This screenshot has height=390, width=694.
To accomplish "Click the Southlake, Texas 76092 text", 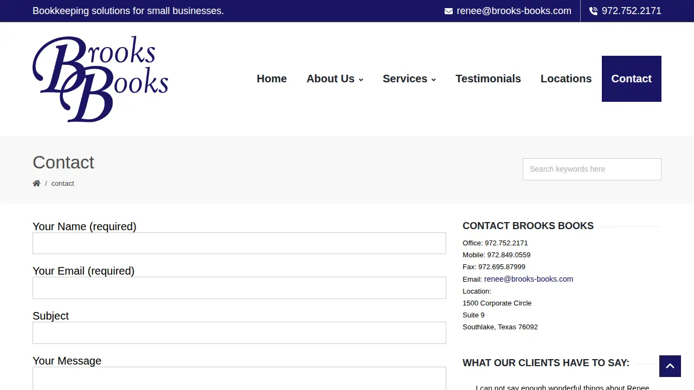I will [500, 327].
